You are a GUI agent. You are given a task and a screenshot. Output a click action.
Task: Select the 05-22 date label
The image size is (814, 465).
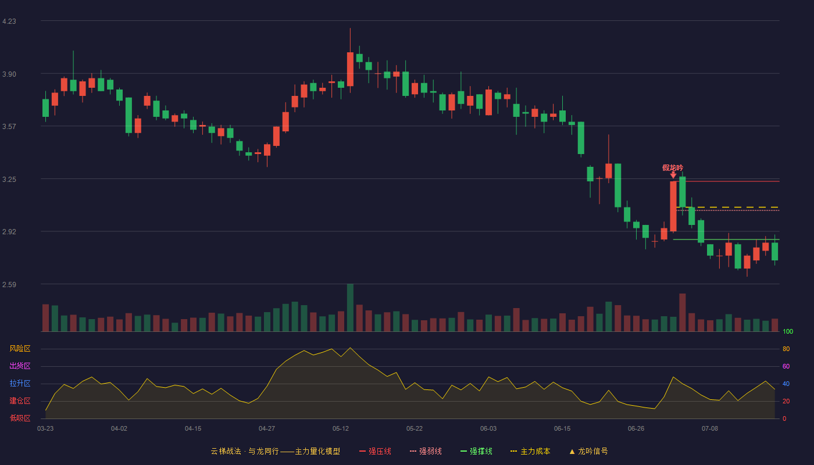coord(415,428)
